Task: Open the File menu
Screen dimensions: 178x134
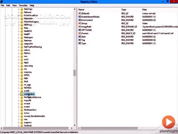Action: tap(2, 5)
